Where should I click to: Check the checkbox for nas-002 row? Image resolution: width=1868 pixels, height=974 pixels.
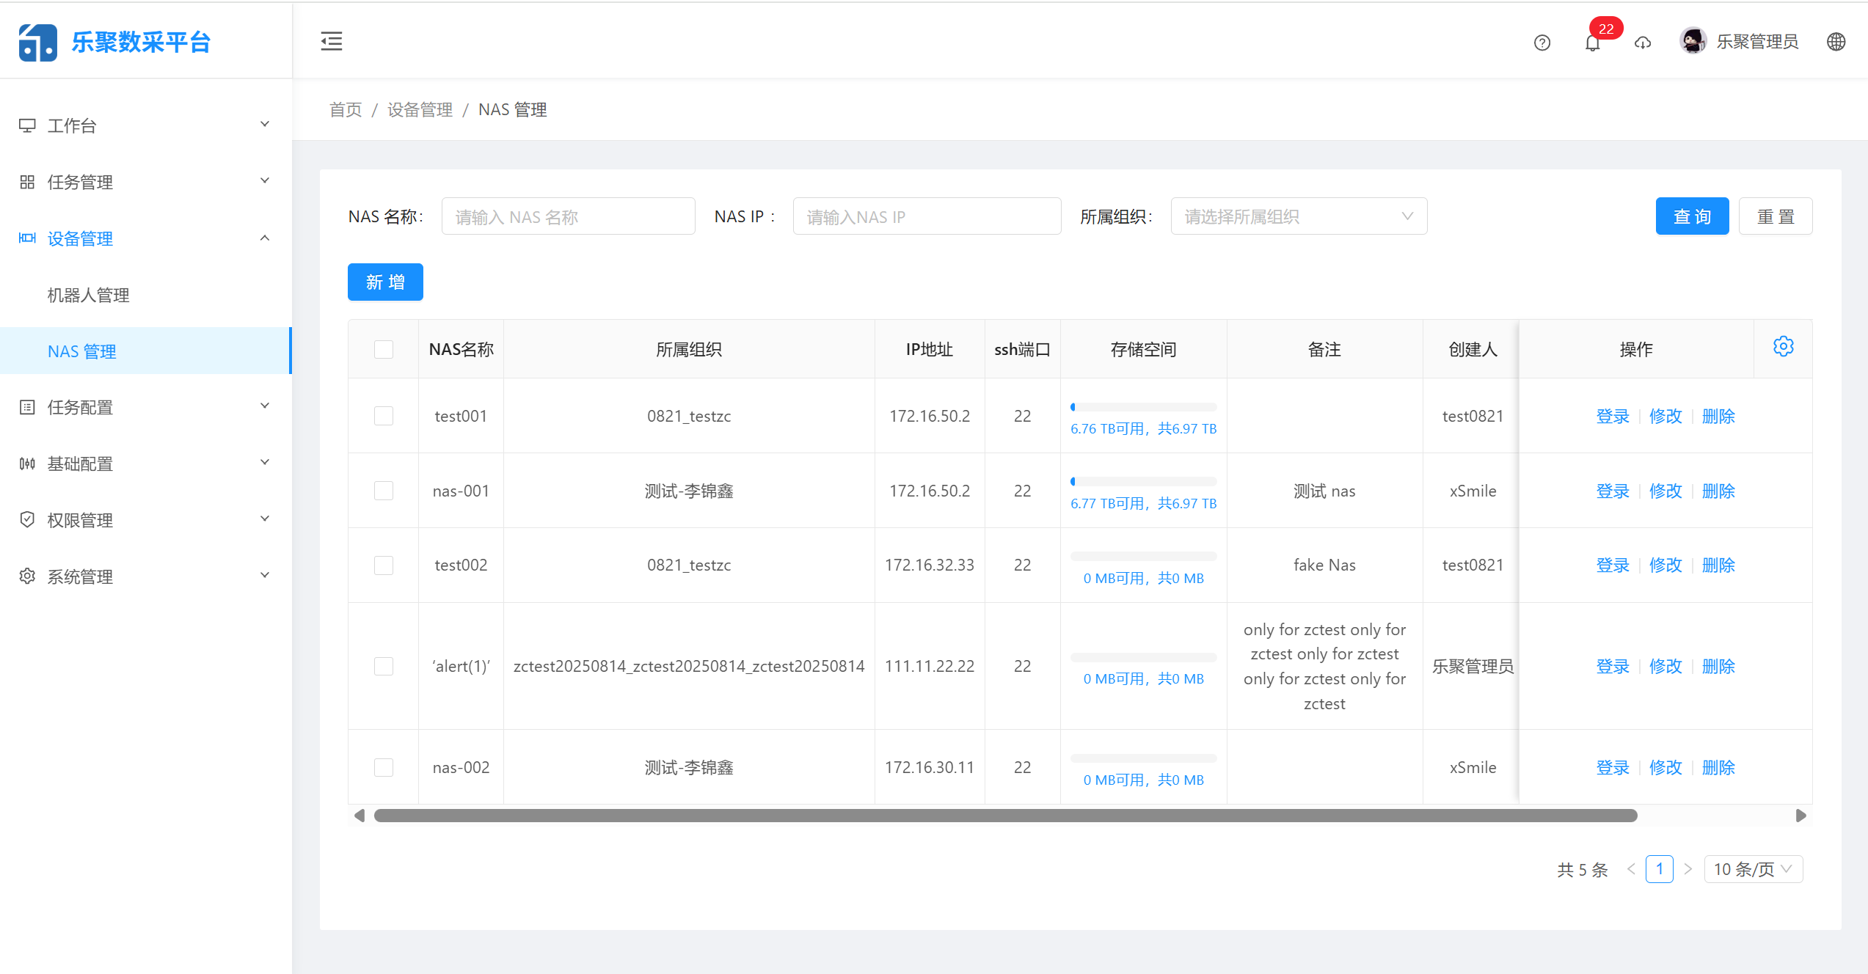tap(383, 767)
